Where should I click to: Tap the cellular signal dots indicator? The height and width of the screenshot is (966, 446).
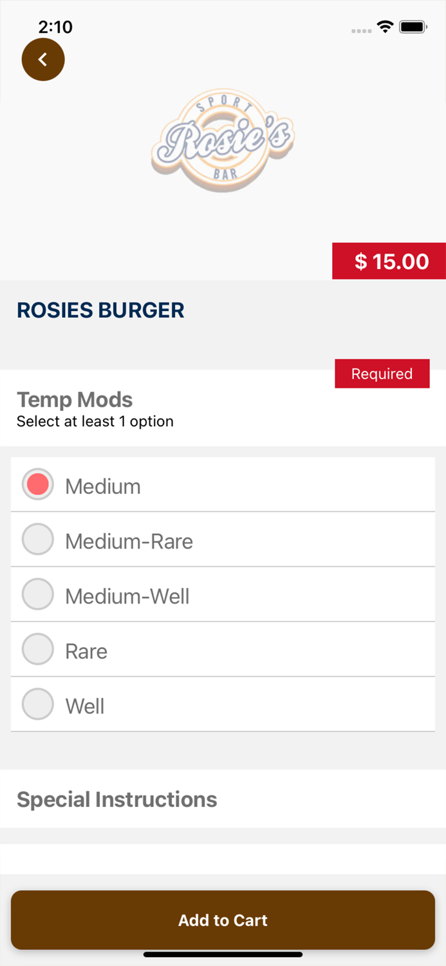click(x=360, y=29)
